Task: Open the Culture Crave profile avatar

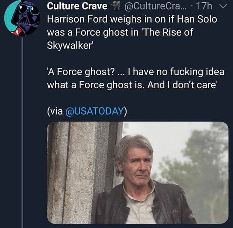Action: [22, 18]
